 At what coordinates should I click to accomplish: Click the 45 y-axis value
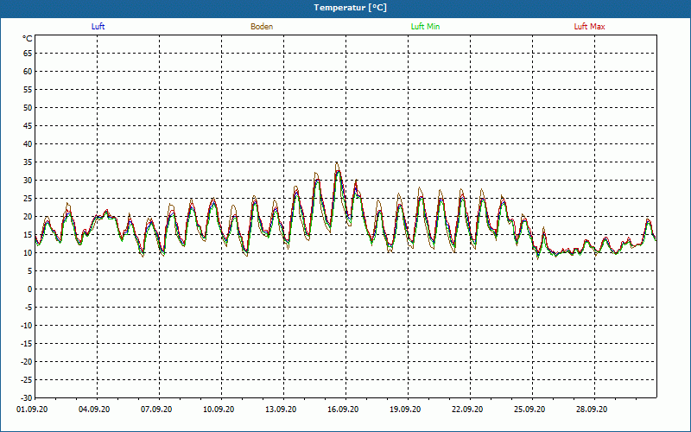[28, 126]
